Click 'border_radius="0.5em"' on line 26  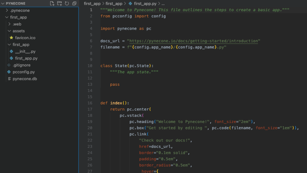(165, 165)
